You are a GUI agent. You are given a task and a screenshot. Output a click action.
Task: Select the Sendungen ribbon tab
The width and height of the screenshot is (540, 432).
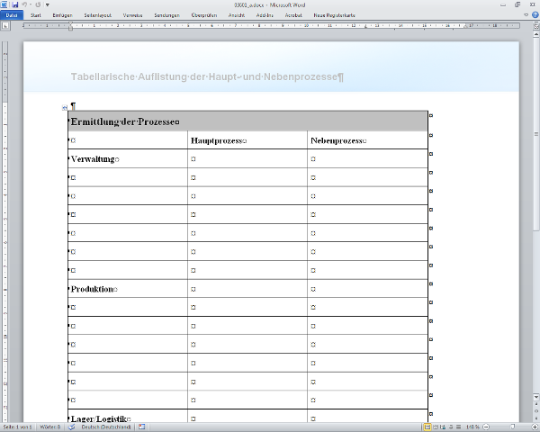tap(166, 15)
